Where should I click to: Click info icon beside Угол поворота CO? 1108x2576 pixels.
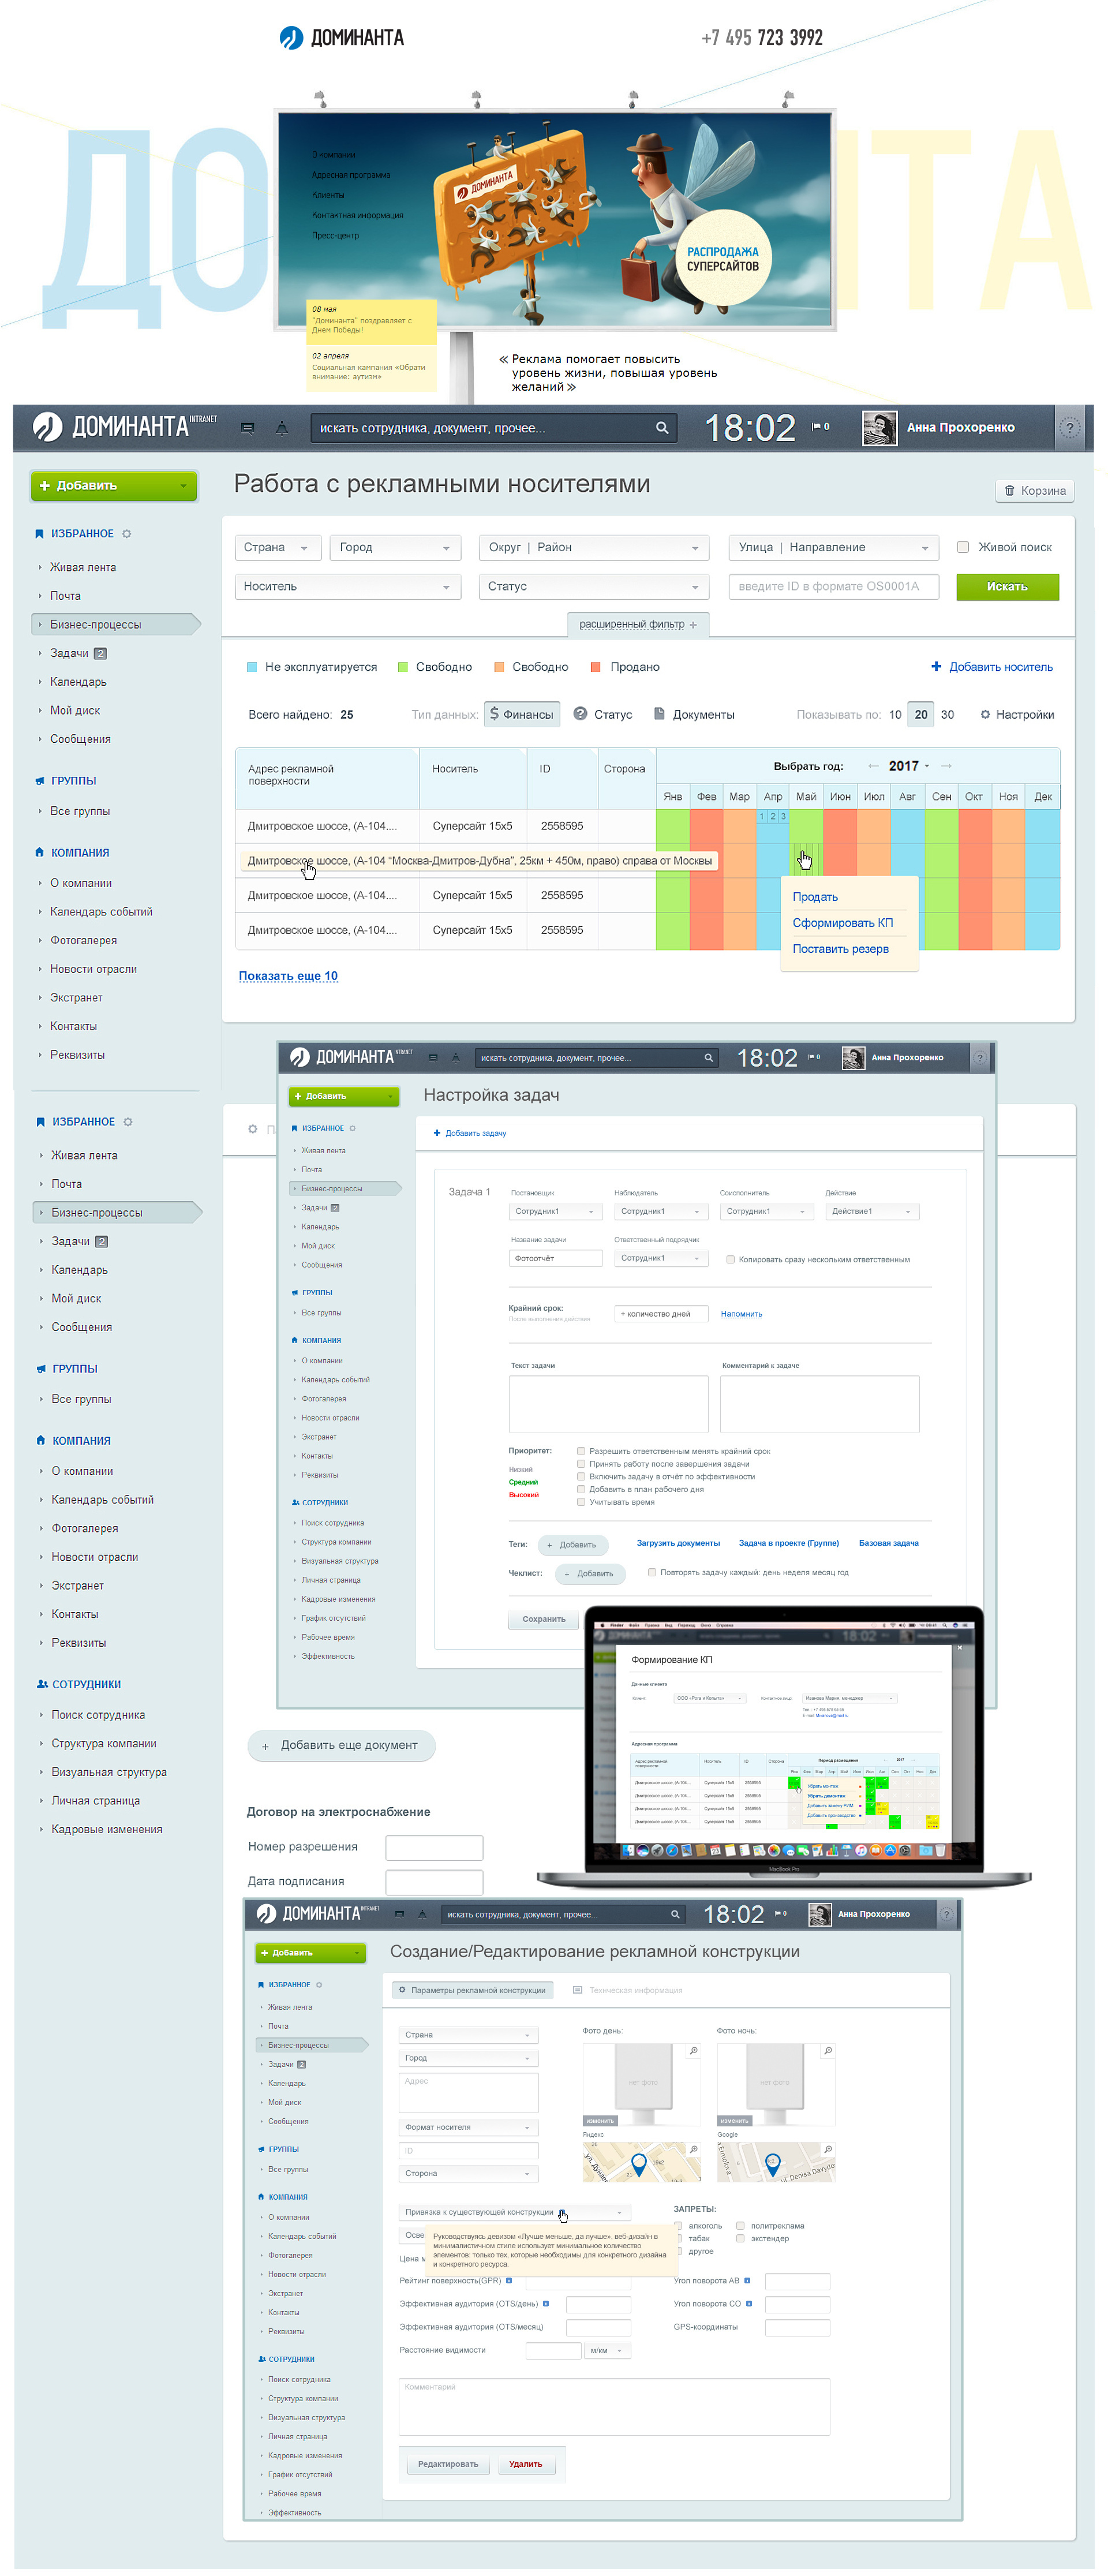pyautogui.click(x=748, y=2304)
